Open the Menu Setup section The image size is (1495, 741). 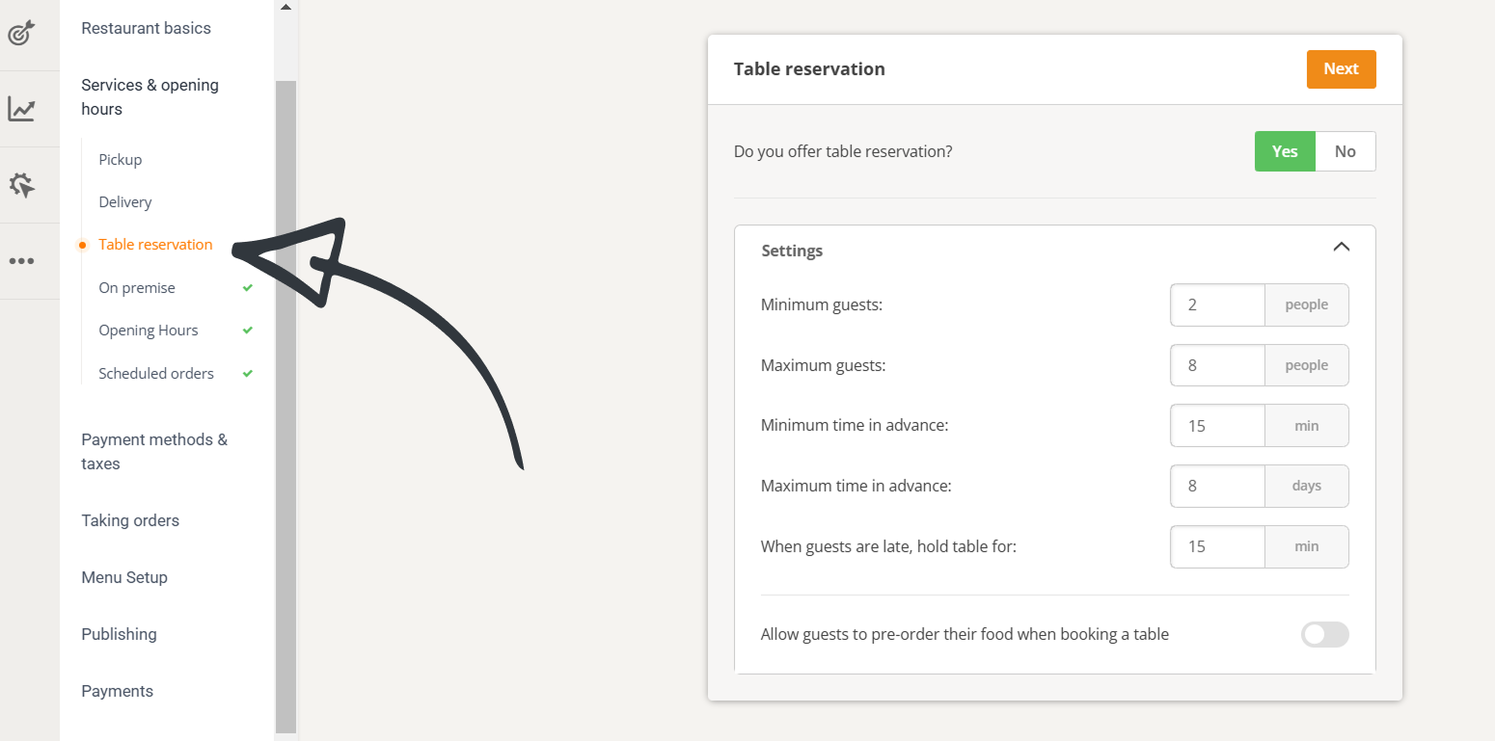pyautogui.click(x=124, y=577)
